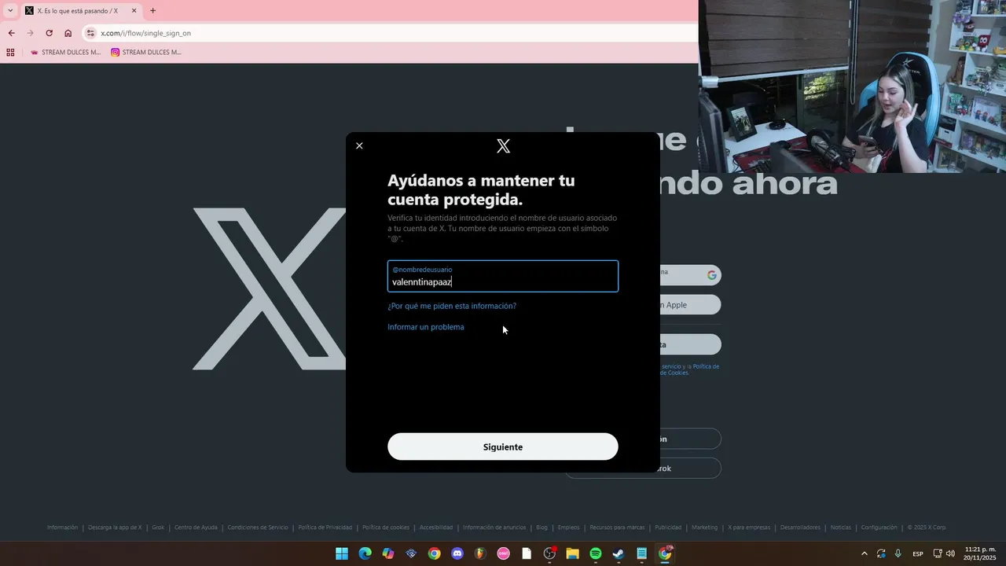Image resolution: width=1006 pixels, height=566 pixels.
Task: Open footer link 'Centro de Ayuda'
Action: [x=196, y=527]
